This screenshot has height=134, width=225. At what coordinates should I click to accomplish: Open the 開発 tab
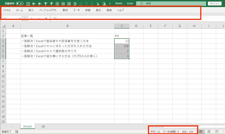(109, 10)
